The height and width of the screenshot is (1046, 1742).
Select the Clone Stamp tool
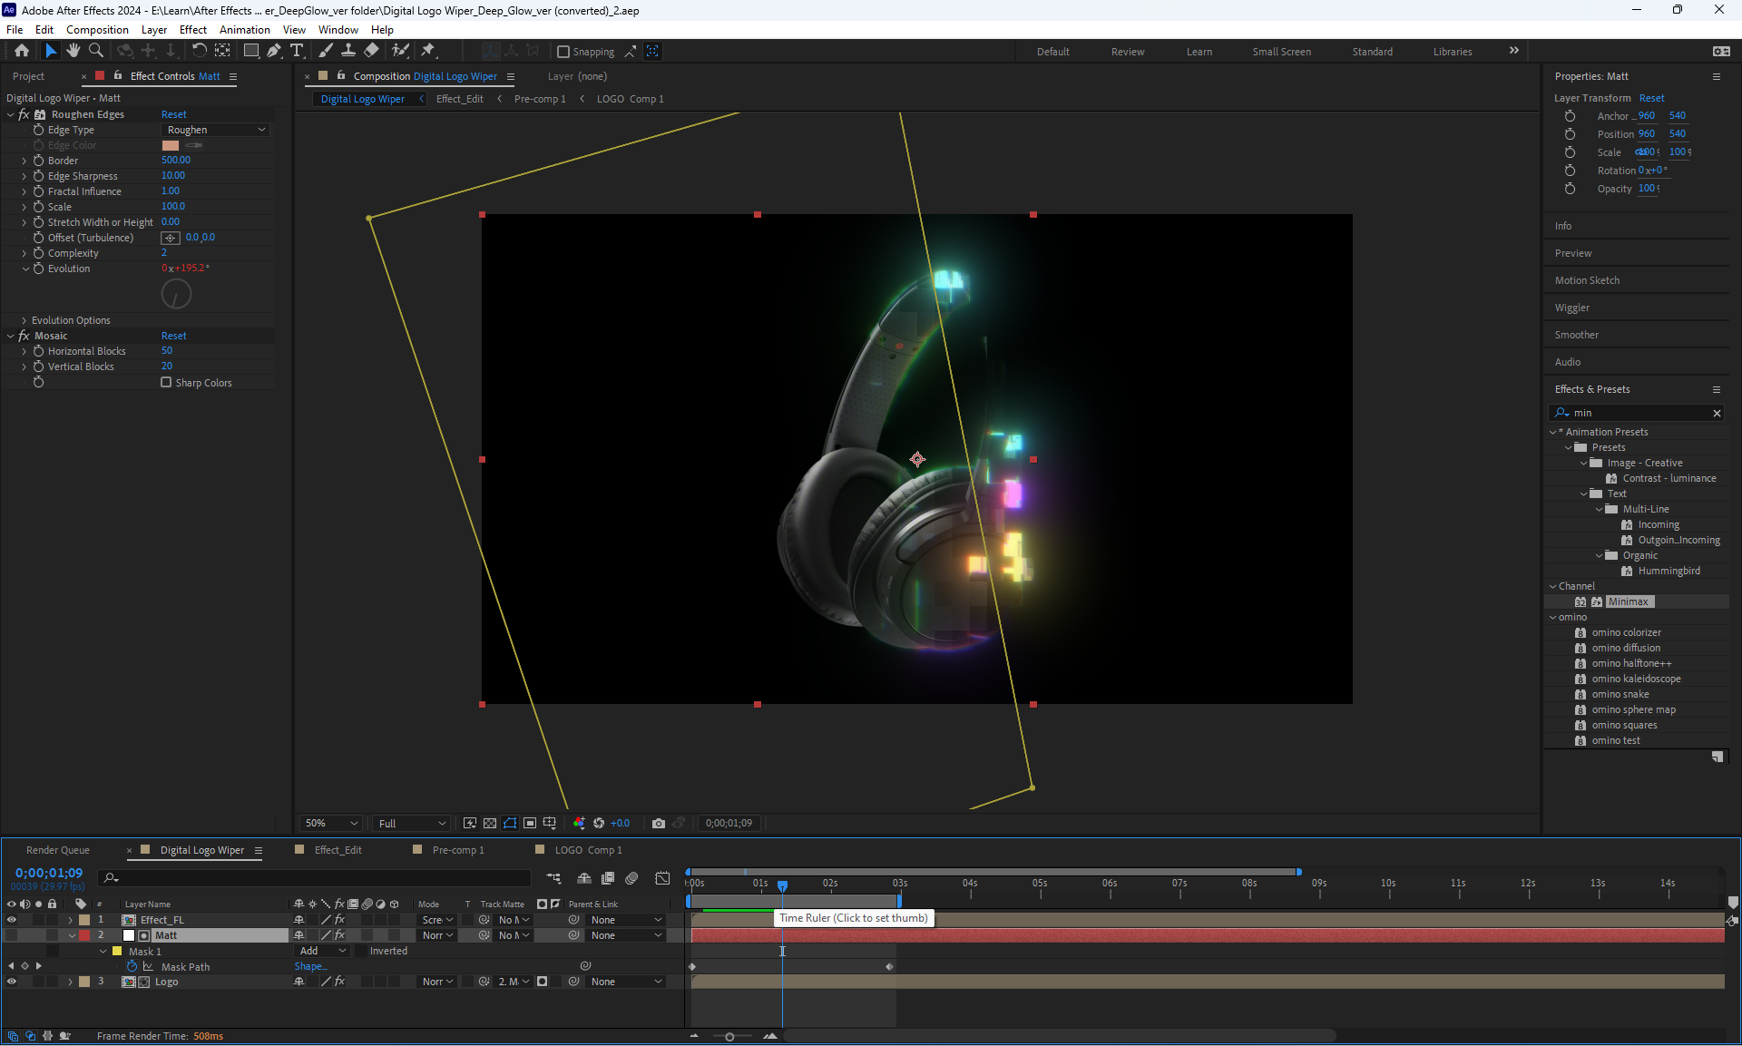tap(348, 51)
